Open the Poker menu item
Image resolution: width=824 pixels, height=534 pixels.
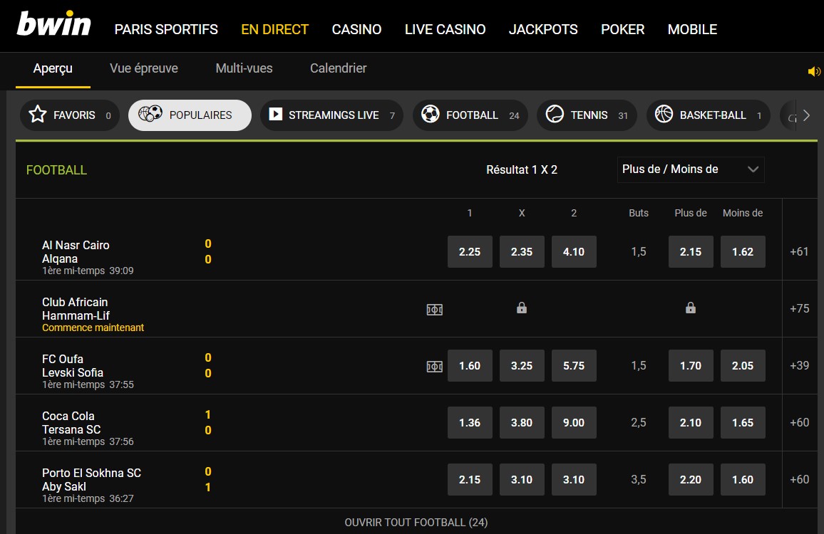(x=623, y=29)
